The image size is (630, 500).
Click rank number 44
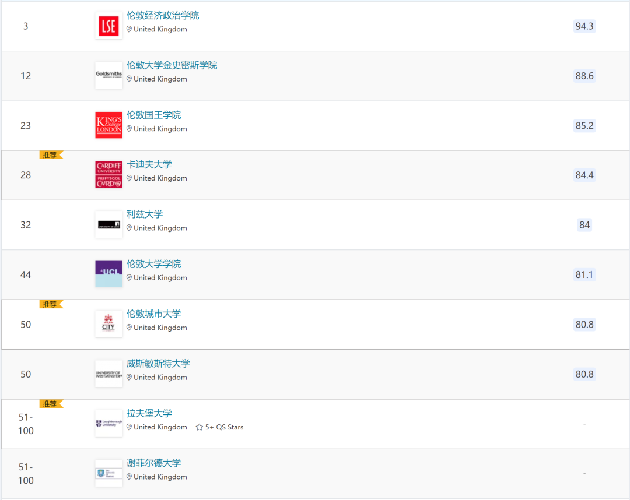(x=26, y=274)
